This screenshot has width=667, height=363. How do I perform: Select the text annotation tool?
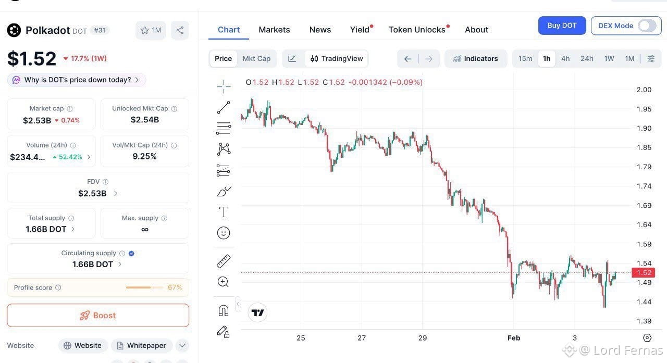(224, 212)
